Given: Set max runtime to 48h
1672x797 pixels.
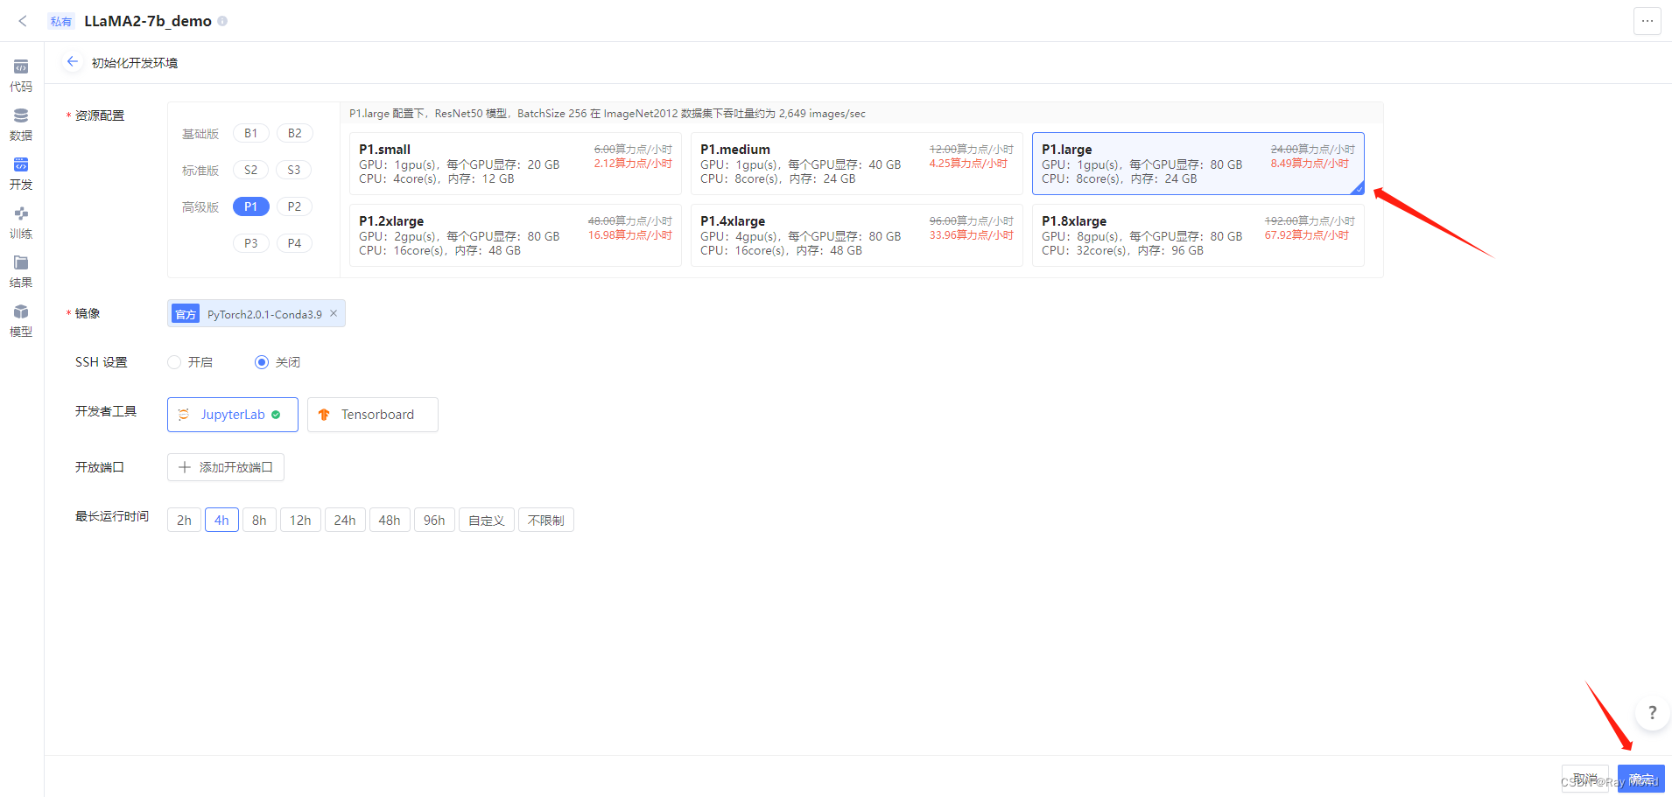Looking at the screenshot, I should pos(390,520).
